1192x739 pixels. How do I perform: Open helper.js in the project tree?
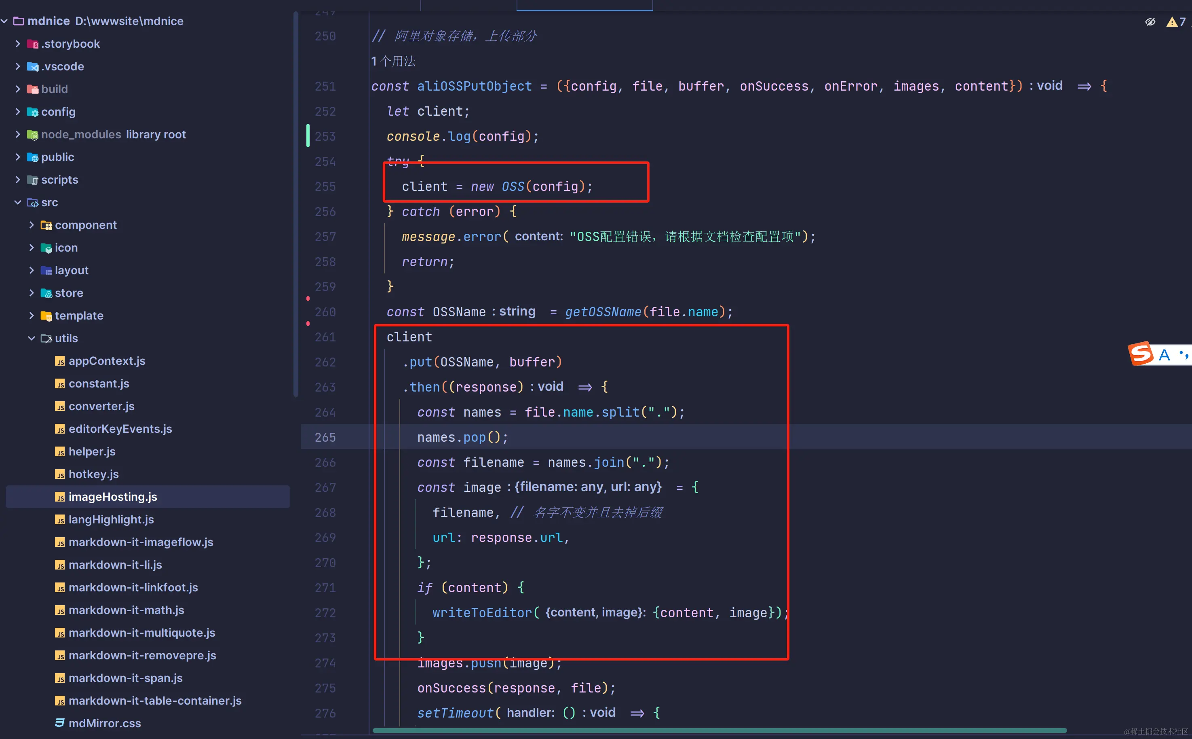tap(92, 451)
